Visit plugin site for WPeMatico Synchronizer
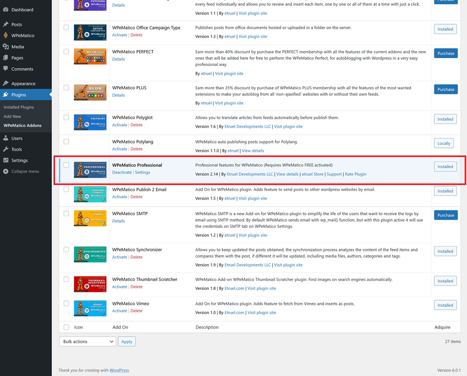Image resolution: width=467 pixels, height=376 pixels. [288, 265]
